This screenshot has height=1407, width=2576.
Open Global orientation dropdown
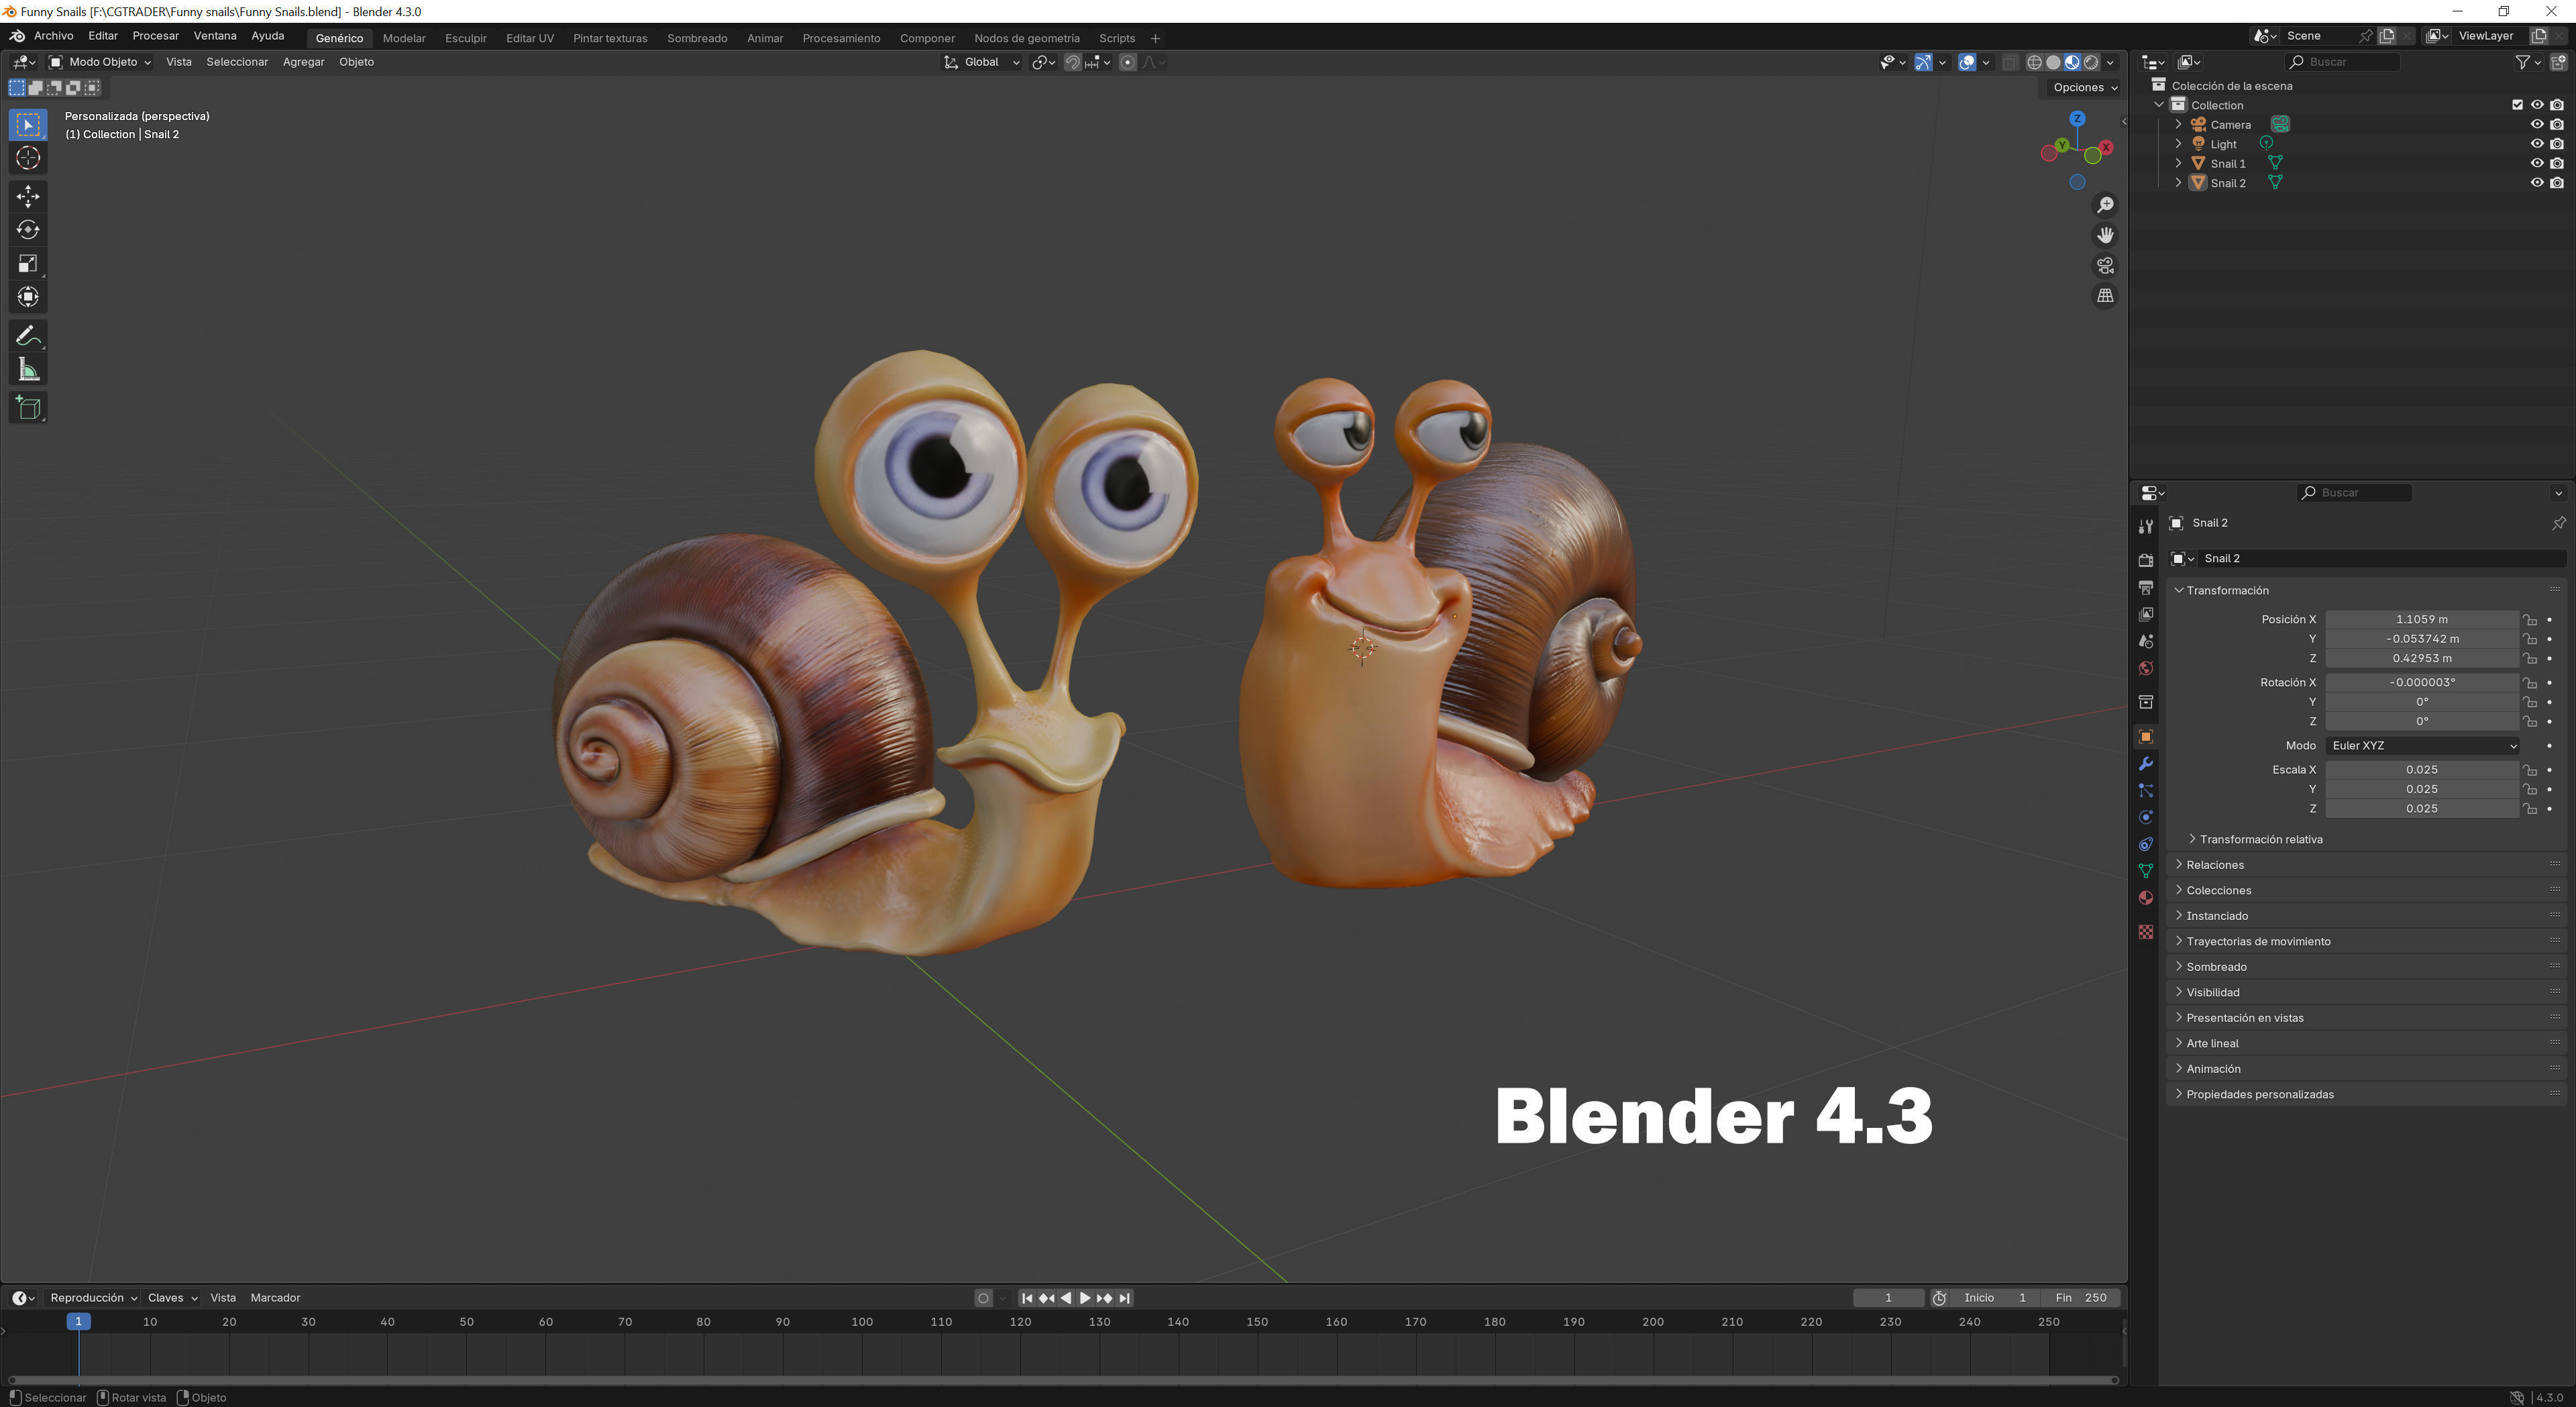(982, 62)
